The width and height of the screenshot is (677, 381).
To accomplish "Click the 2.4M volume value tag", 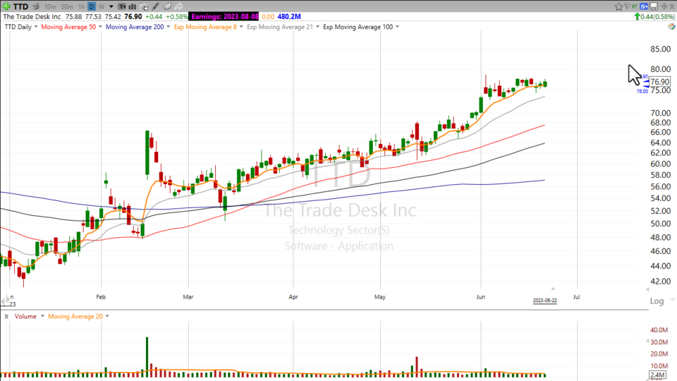I will [657, 375].
